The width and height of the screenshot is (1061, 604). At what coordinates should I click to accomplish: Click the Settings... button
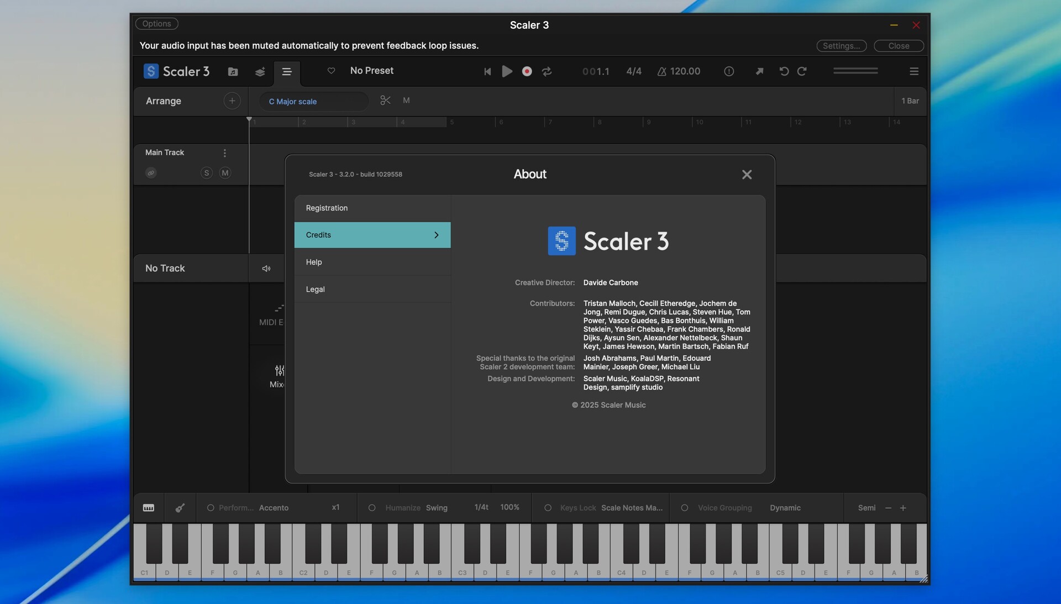[841, 46]
